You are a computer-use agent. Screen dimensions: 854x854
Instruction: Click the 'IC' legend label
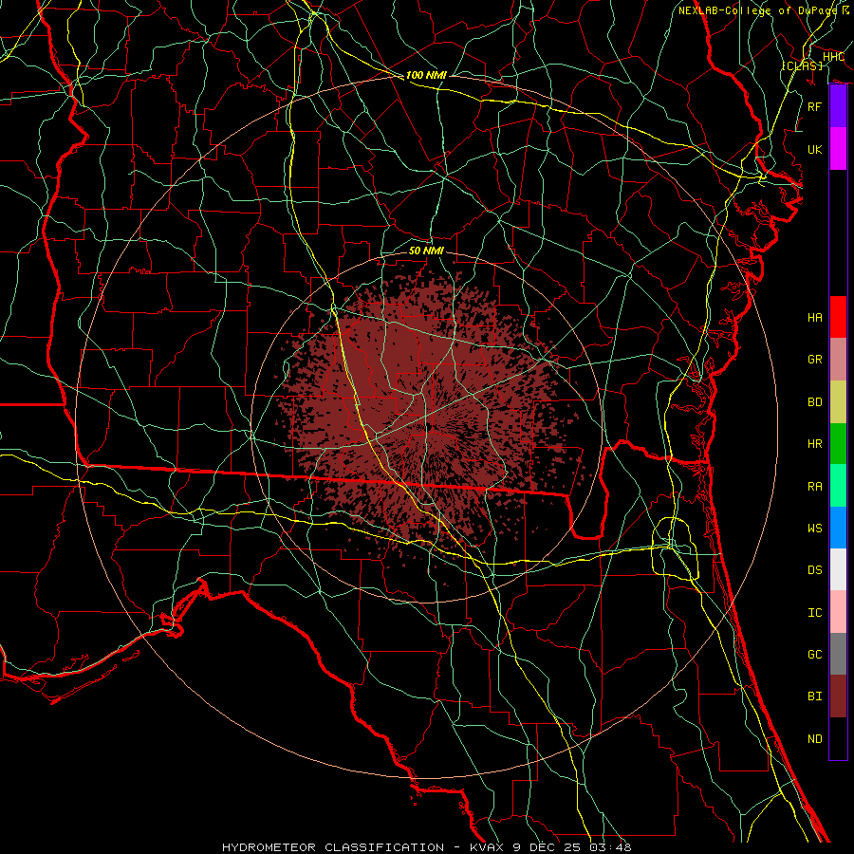point(815,613)
